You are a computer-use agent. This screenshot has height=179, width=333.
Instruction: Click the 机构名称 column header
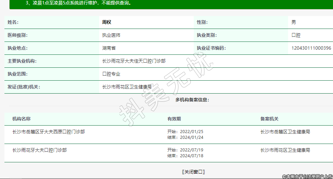[21, 119]
